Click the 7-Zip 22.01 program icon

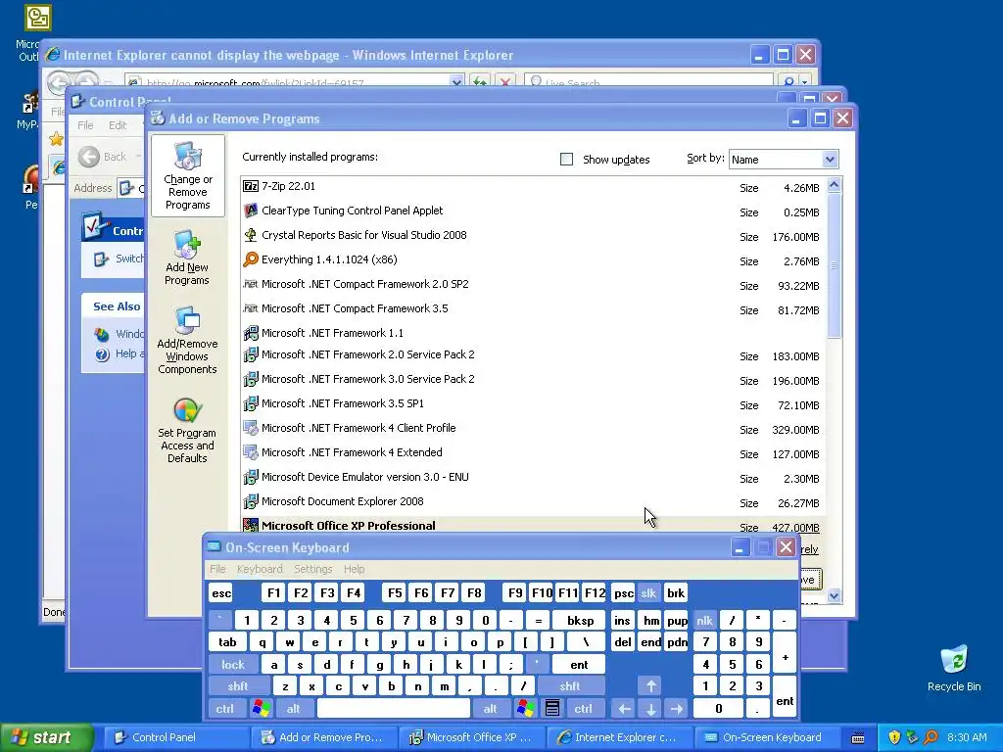[x=250, y=186]
